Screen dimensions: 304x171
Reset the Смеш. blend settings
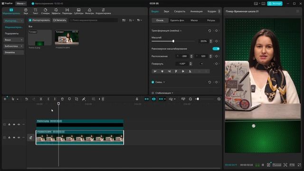[x=209, y=82]
